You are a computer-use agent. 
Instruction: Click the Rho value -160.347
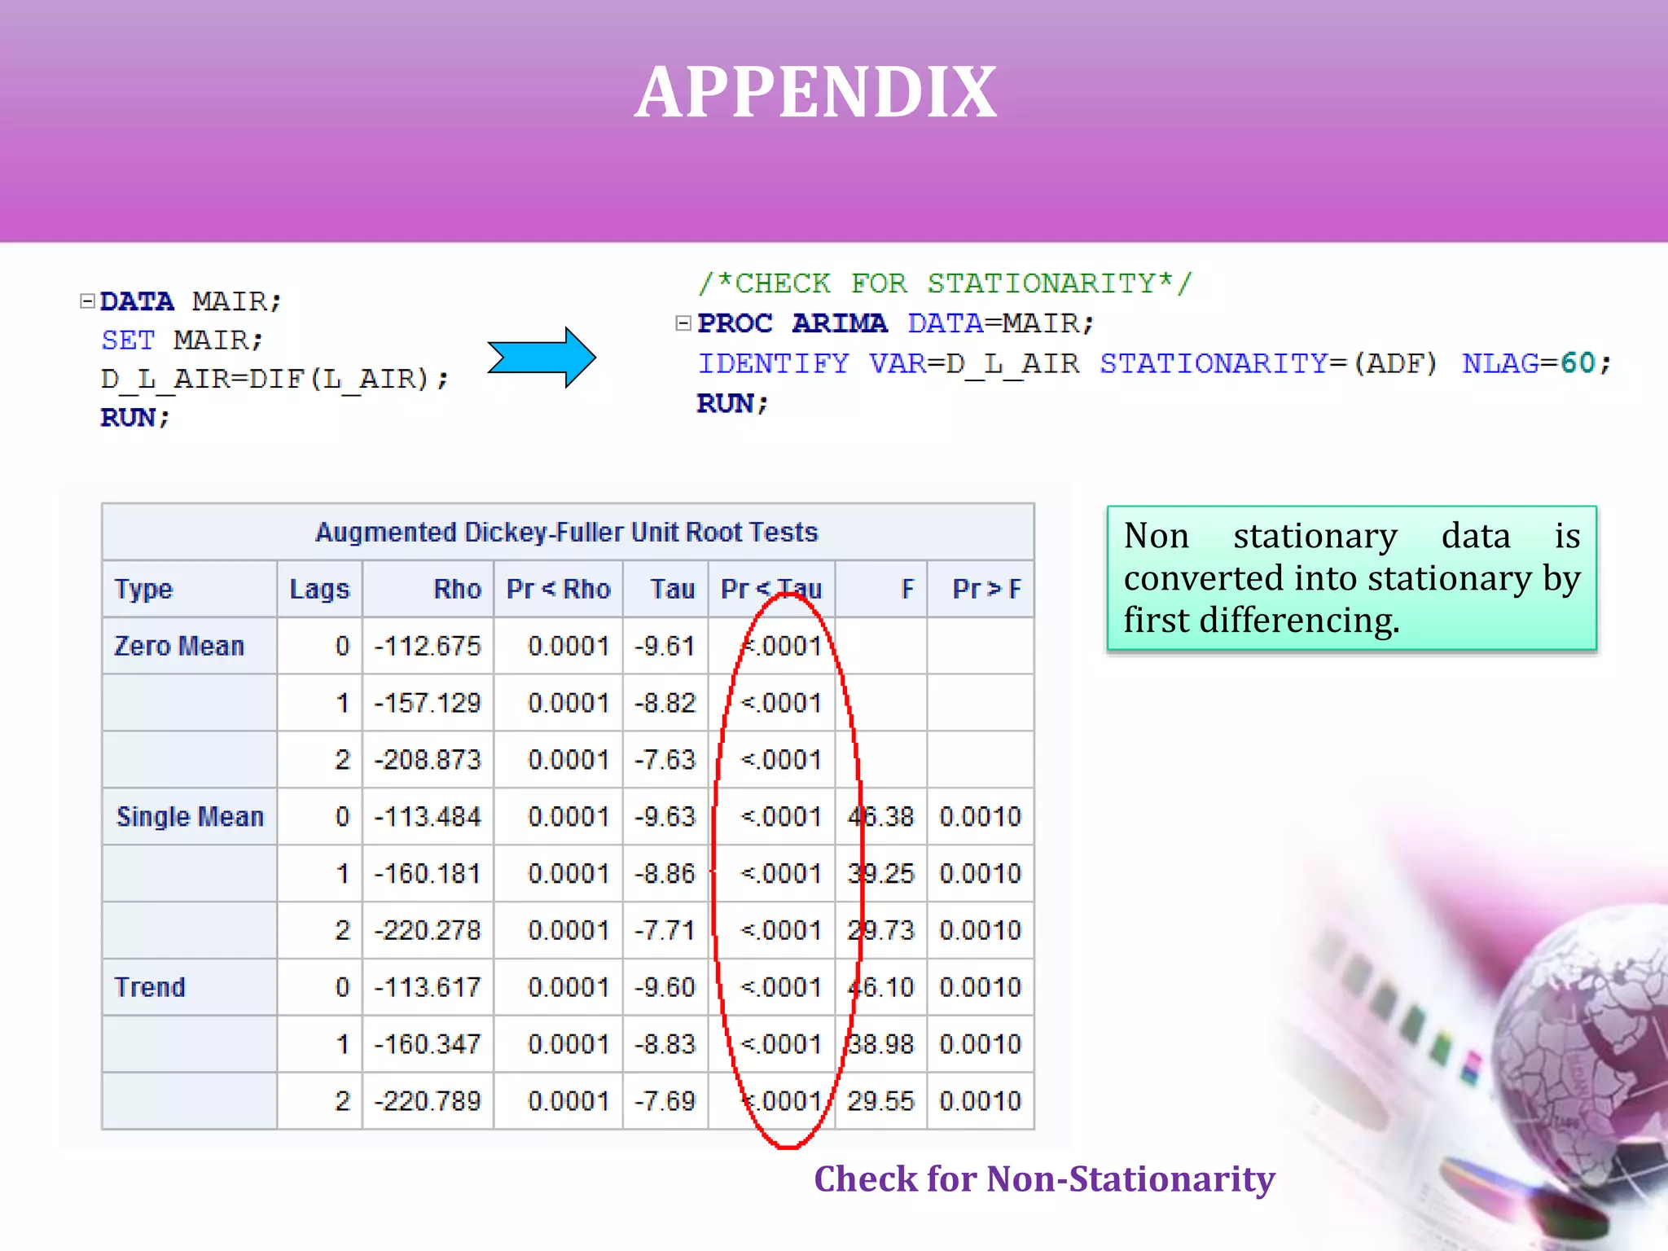pyautogui.click(x=428, y=1044)
